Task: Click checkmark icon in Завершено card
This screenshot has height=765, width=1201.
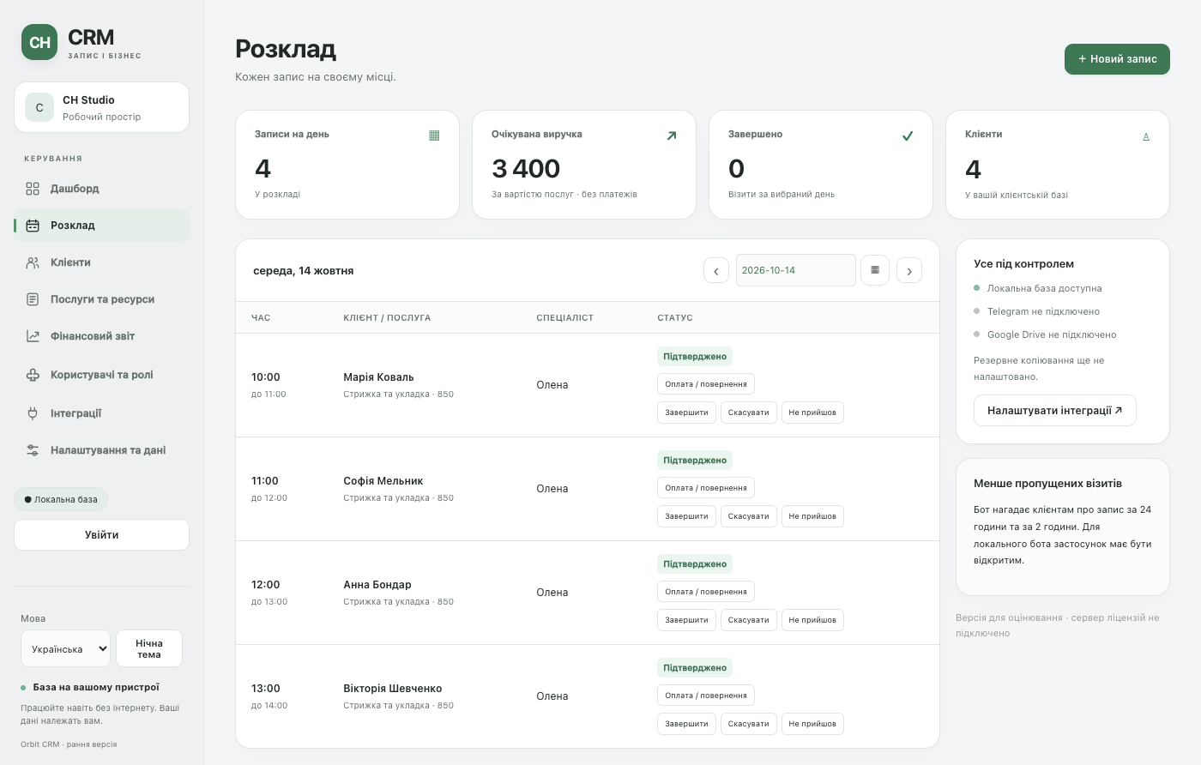Action: click(908, 136)
